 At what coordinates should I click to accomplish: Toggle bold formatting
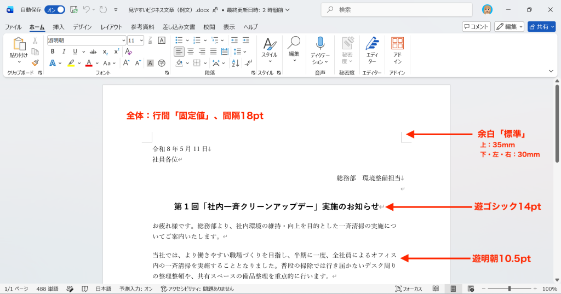coord(53,52)
